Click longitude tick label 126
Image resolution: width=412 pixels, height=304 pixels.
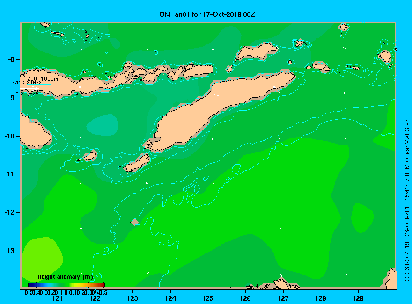pyautogui.click(x=245, y=298)
